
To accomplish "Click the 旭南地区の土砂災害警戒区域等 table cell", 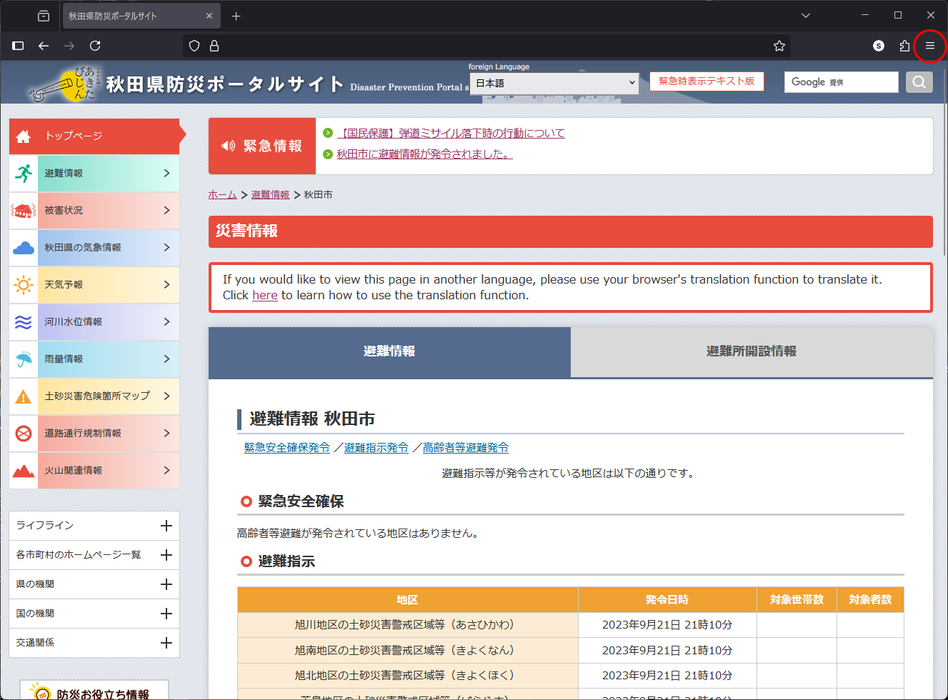I will point(407,651).
